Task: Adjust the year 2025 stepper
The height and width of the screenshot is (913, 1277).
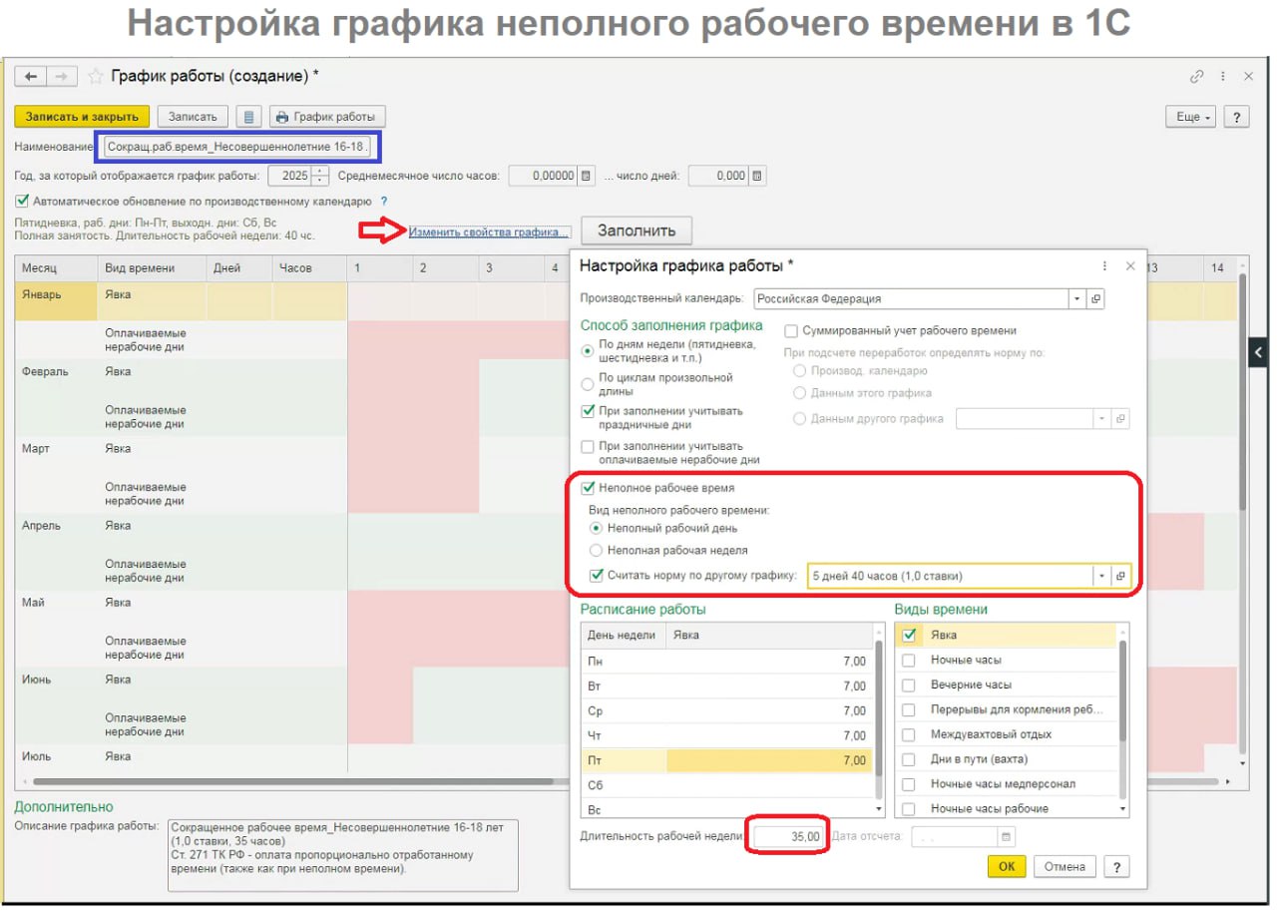Action: coord(320,176)
